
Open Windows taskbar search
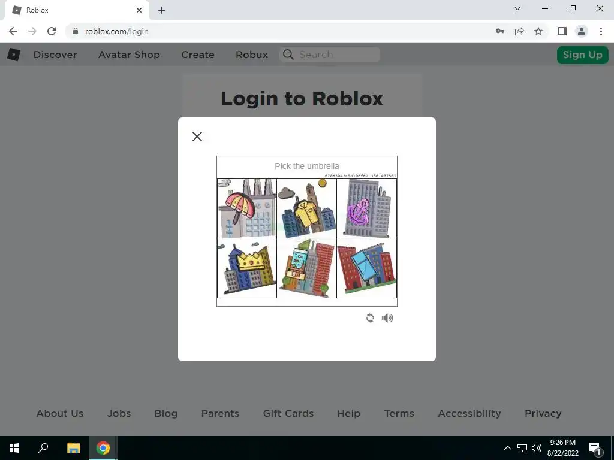point(43,448)
